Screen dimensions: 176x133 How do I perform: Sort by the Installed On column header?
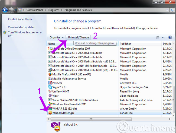(167, 44)
